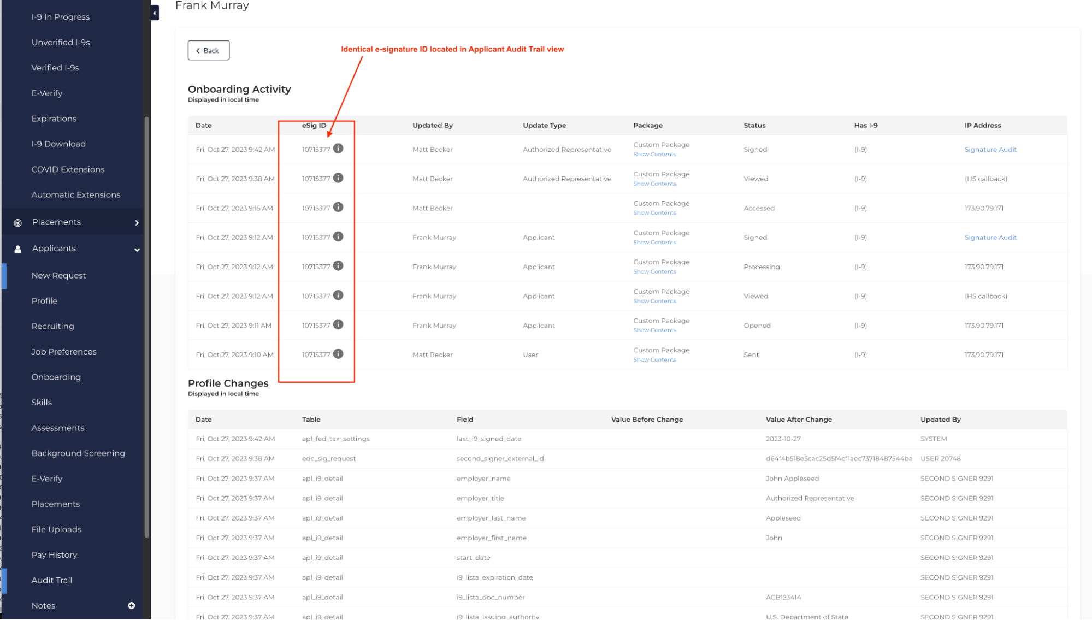The image size is (1092, 620).
Task: Open Signature Audit link for Matt Becker
Action: (x=990, y=150)
